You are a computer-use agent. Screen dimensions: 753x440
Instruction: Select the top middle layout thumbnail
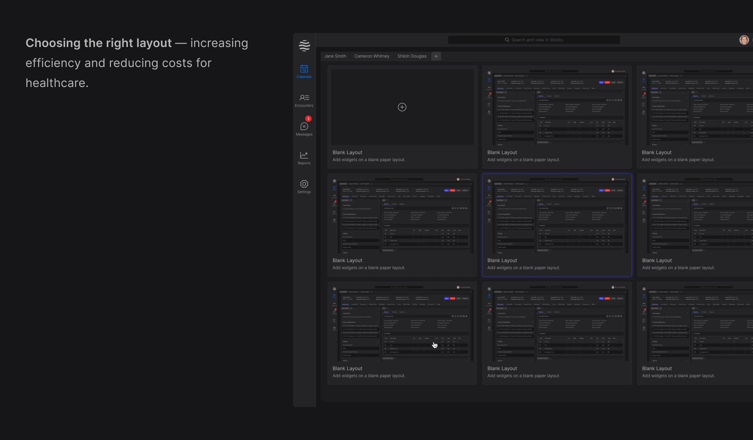(557, 107)
